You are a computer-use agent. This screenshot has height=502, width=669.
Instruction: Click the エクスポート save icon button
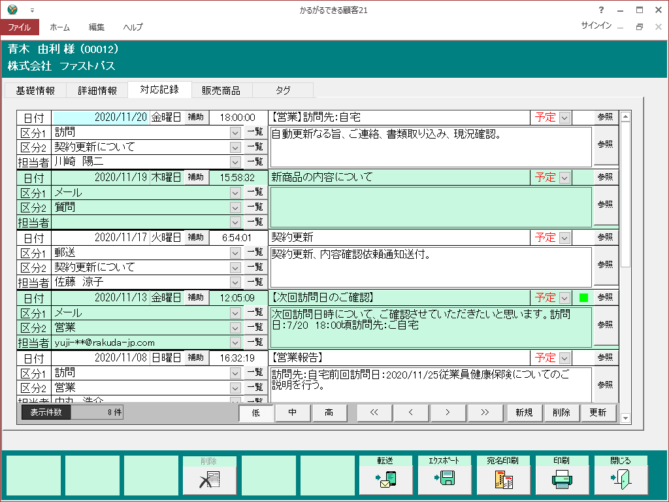pos(444,480)
